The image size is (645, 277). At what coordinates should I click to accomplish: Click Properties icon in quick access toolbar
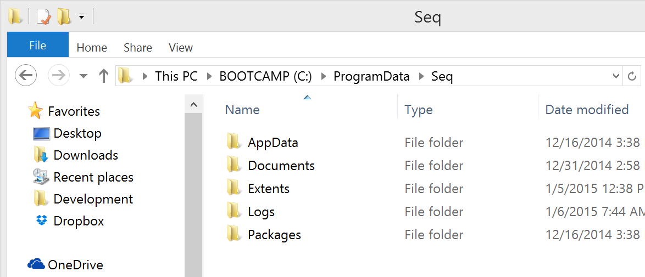coord(43,16)
